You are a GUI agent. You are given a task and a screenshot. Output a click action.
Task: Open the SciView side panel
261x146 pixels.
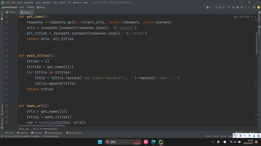click(x=259, y=30)
